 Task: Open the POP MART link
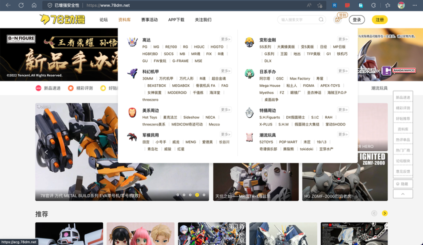click(288, 142)
